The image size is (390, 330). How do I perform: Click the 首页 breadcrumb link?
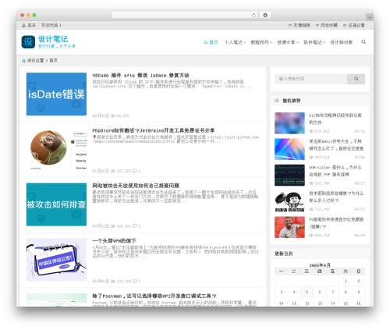point(53,61)
